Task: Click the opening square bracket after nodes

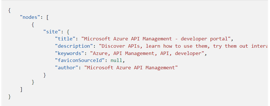Action: [x=47, y=17]
